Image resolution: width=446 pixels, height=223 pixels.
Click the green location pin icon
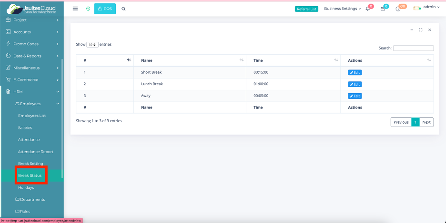[x=88, y=9]
